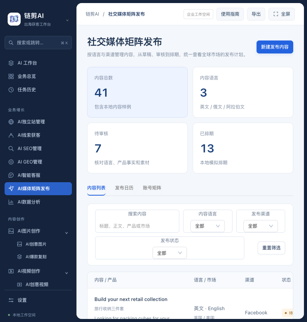
Task: Click the 业务总览 grid icon
Action: click(x=11, y=76)
